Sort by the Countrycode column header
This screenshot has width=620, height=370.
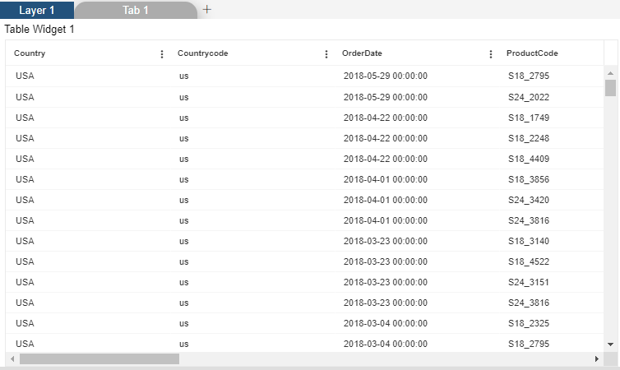tap(202, 53)
